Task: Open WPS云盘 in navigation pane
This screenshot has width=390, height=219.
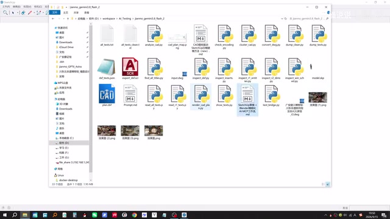Action: 63,83
